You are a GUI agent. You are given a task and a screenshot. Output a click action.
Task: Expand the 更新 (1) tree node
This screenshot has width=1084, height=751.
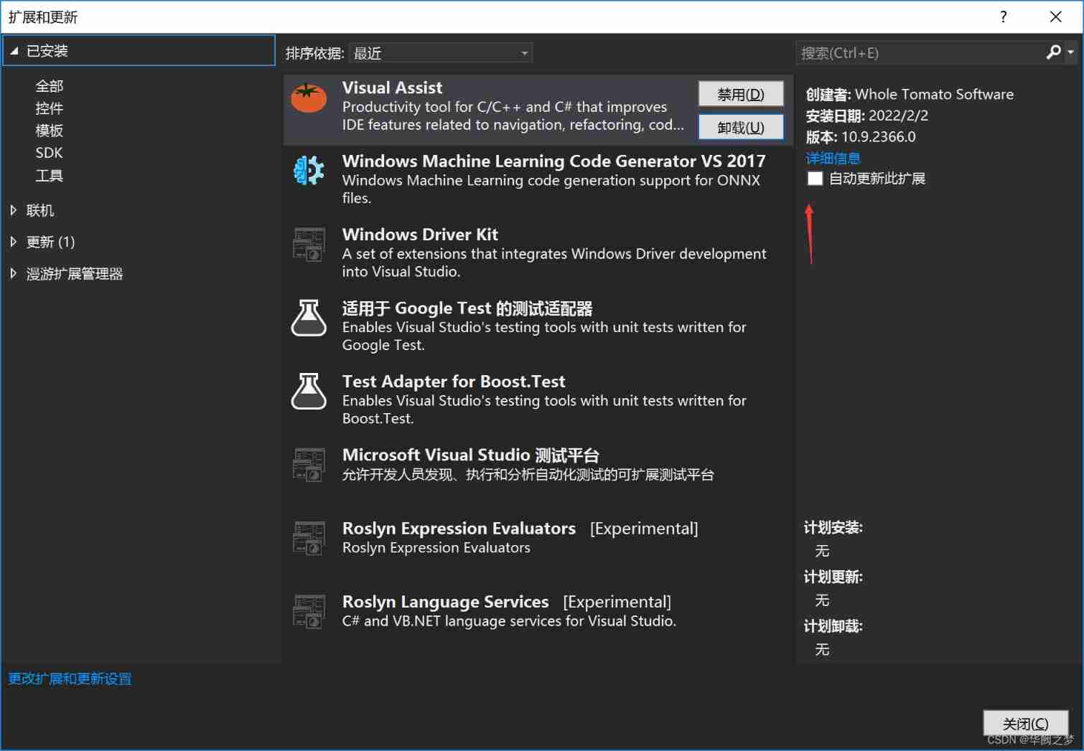(x=13, y=242)
